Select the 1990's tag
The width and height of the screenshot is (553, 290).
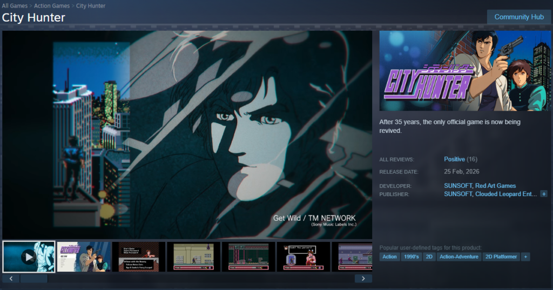point(411,257)
